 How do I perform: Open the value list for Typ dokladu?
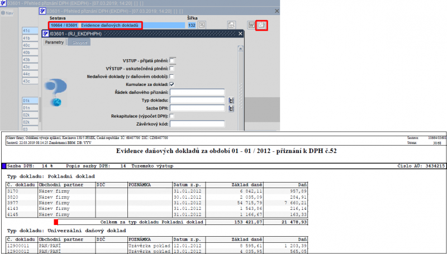(x=231, y=100)
